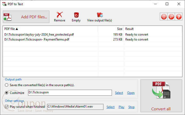Screen dimensions: 185x115
Task: Click Open link for output folder
Action: [131, 93]
